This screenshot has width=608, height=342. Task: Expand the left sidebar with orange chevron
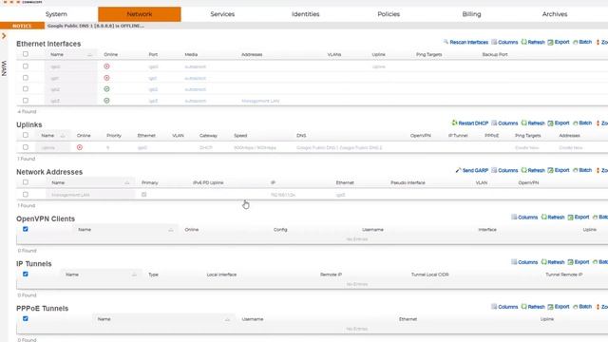tap(4, 36)
